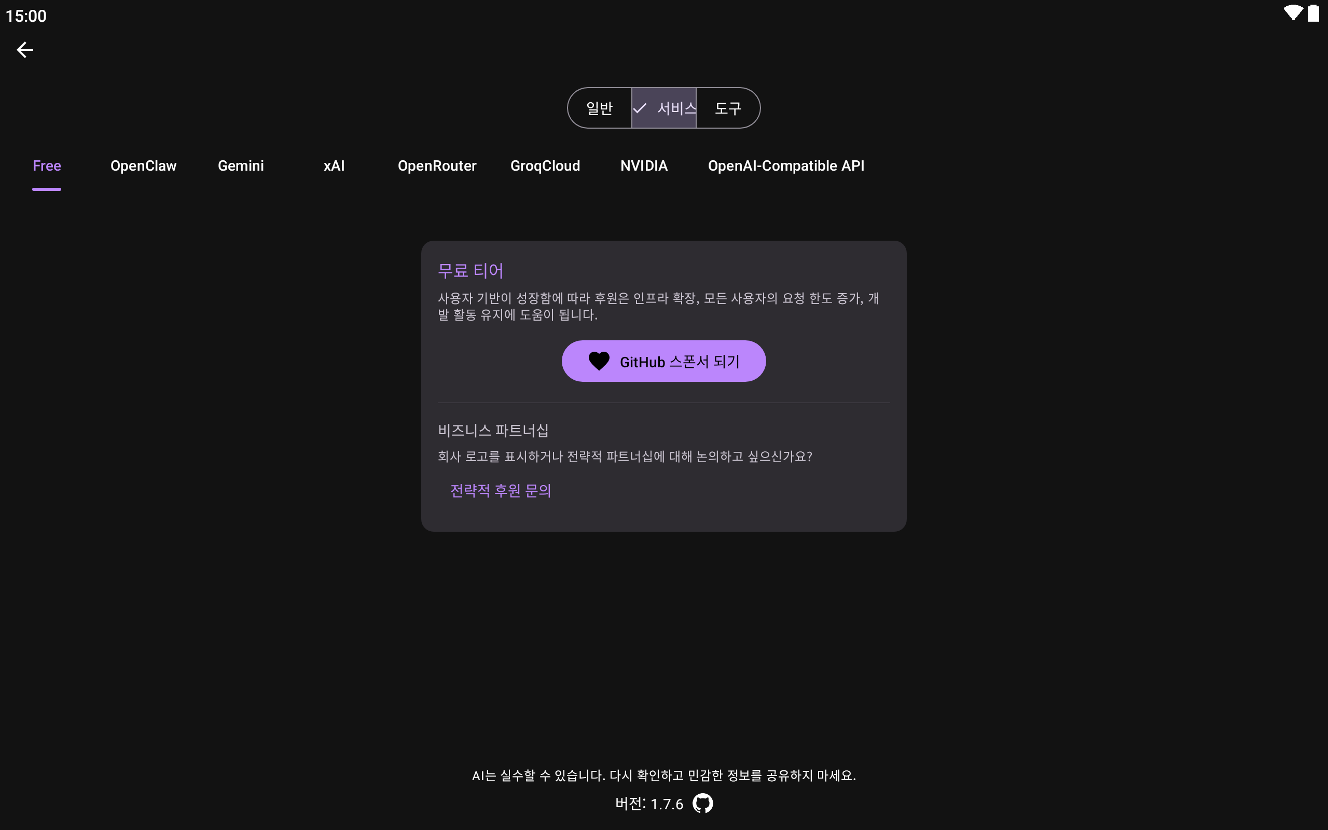
Task: Tap the 15:00 clock
Action: coord(26,16)
